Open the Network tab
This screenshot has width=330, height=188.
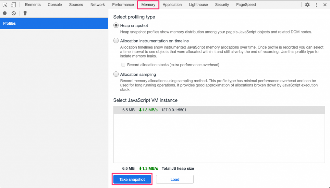tap(98, 4)
